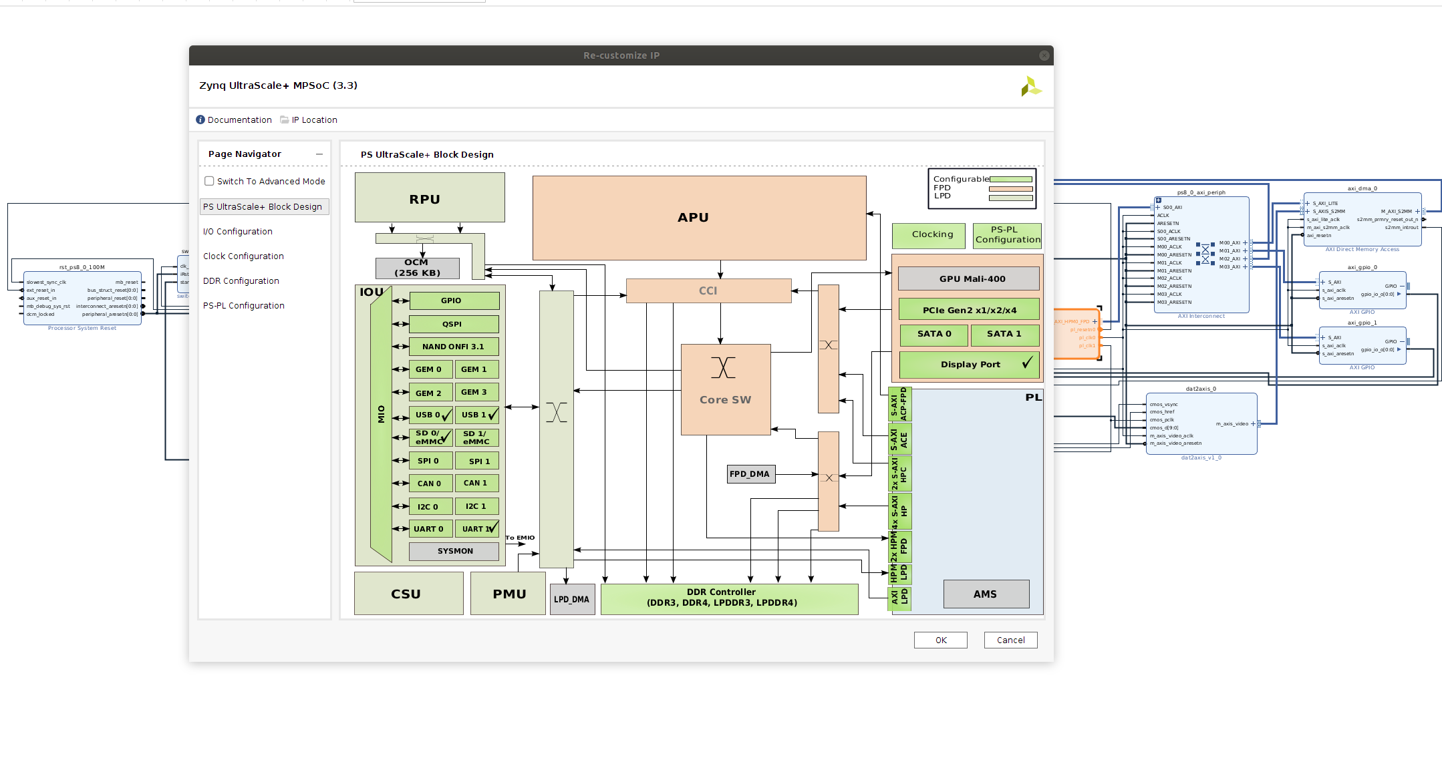Click the IP Location folder icon
This screenshot has height=766, width=1442.
(x=285, y=120)
